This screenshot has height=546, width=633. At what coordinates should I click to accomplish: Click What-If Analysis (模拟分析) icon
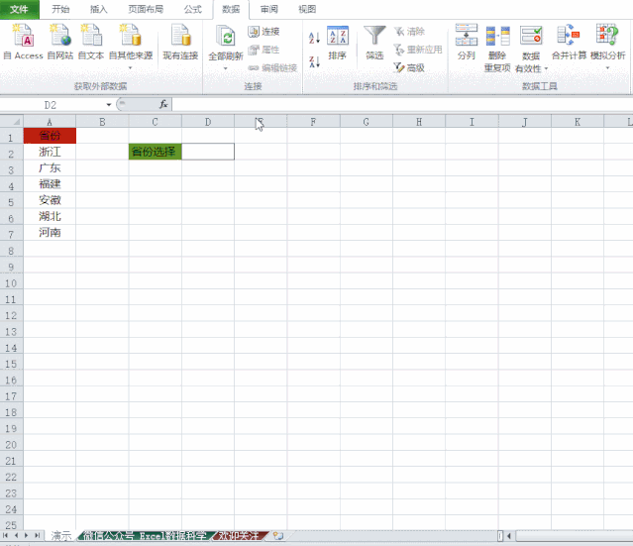[607, 37]
